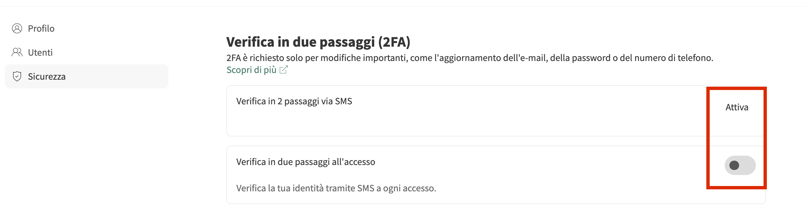This screenshot has height=224, width=806.
Task: Click the '2FA è richiesto solo per modifiche' paragraph
Action: tap(470, 58)
